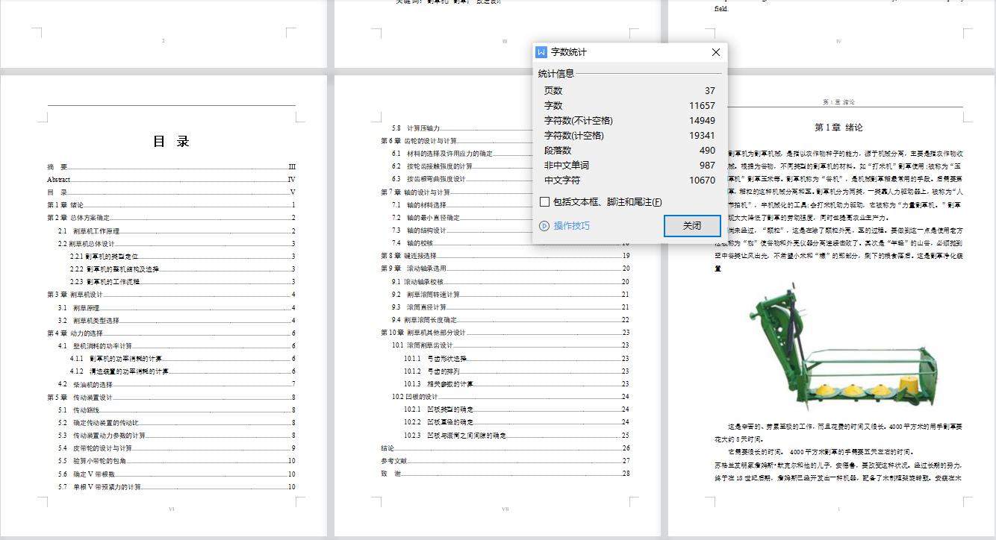996x540 pixels.
Task: Click the play-circle icon beside 操作技巧
Action: pyautogui.click(x=544, y=225)
